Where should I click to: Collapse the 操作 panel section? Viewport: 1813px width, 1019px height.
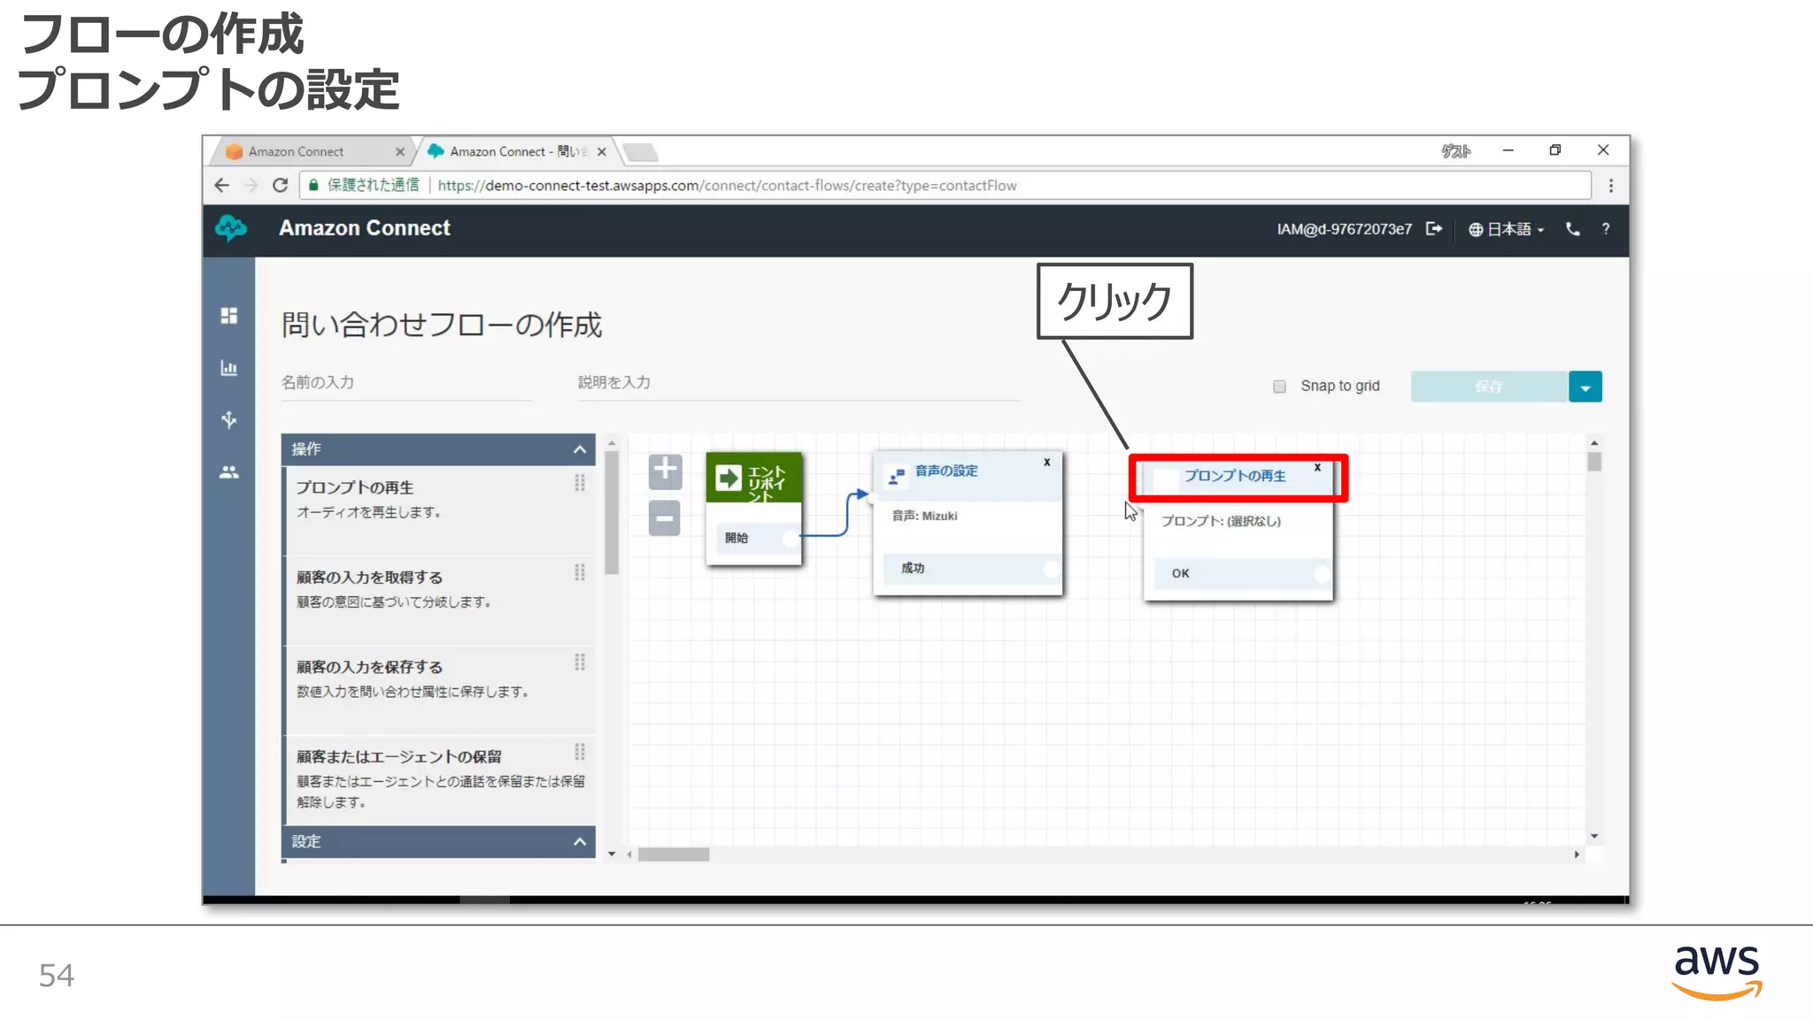579,449
